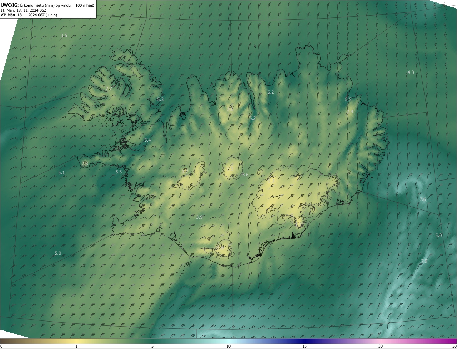457x349 pixels.
Task: Select the 3.9 value label on the map
Action: pyautogui.click(x=199, y=217)
